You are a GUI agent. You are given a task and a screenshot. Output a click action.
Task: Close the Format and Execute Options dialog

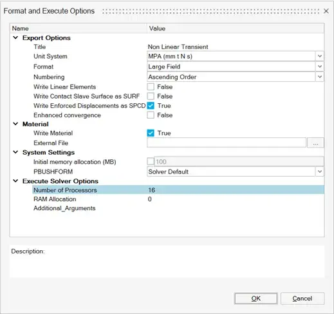326,11
